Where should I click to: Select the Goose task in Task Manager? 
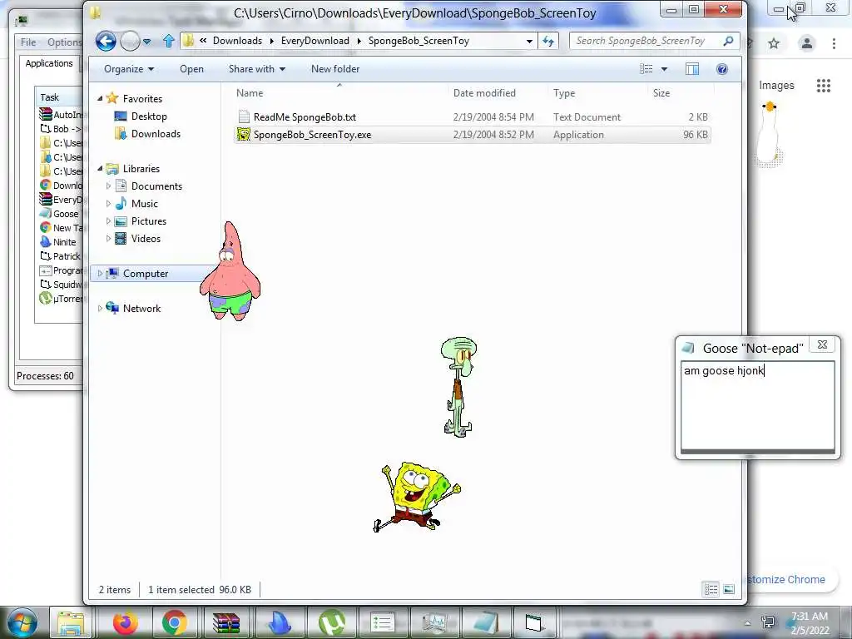pos(60,214)
